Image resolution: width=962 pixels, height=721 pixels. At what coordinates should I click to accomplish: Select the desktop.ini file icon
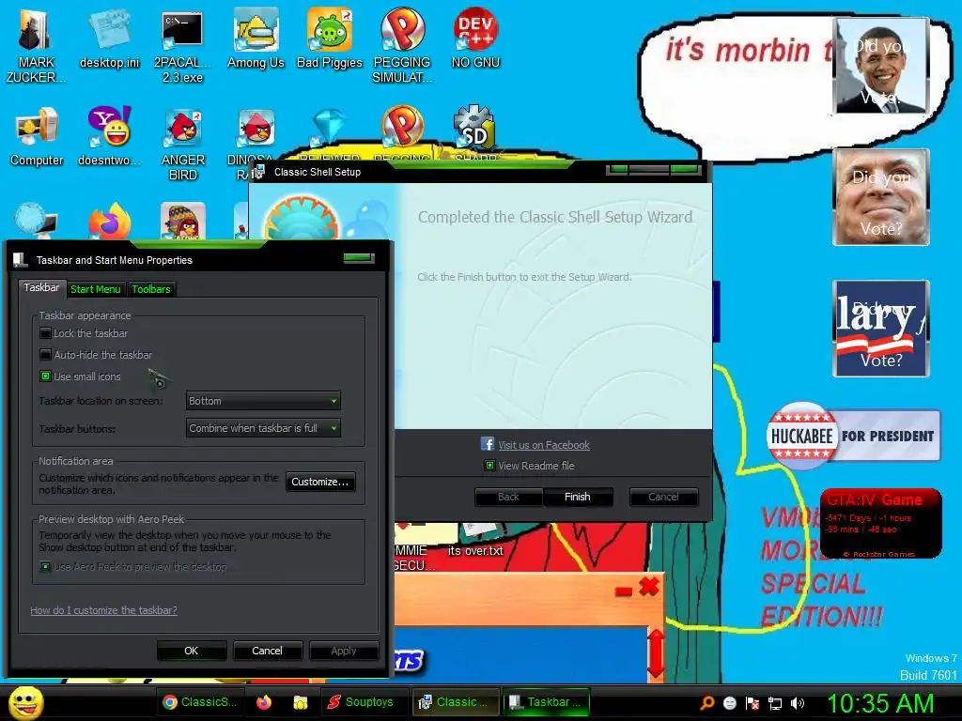pyautogui.click(x=109, y=38)
